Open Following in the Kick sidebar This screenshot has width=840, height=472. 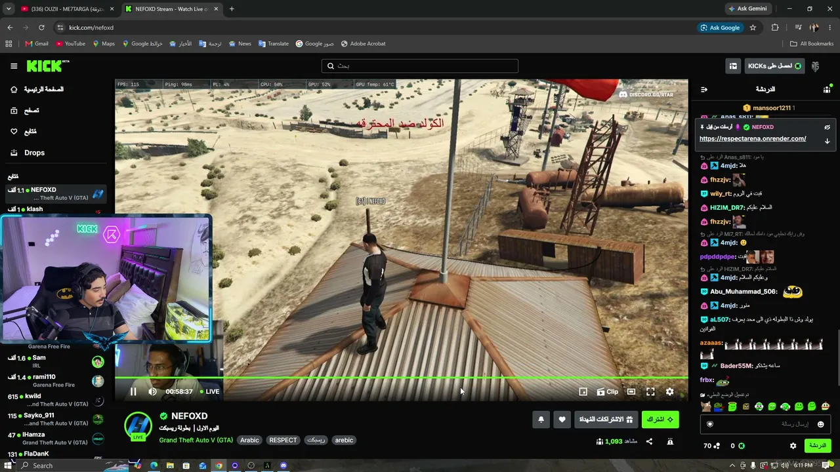23,132
